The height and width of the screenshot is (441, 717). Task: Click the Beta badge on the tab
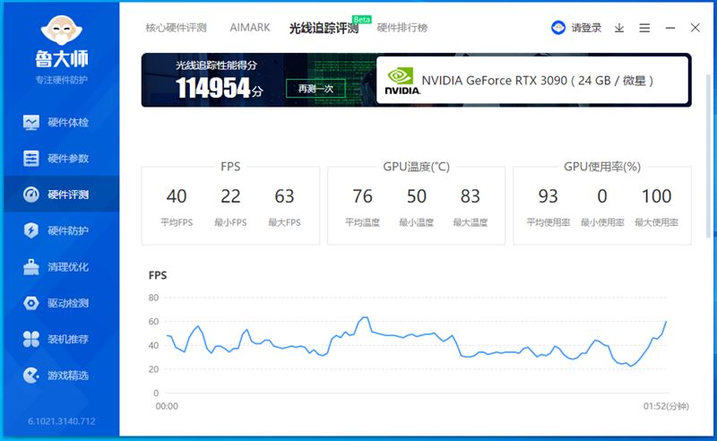point(362,20)
